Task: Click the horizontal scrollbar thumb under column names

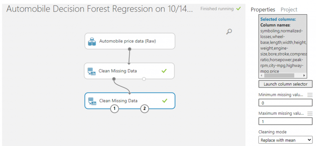Action: pyautogui.click(x=279, y=76)
